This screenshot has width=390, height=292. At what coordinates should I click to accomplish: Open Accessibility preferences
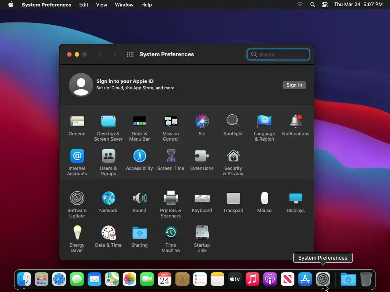point(139,160)
